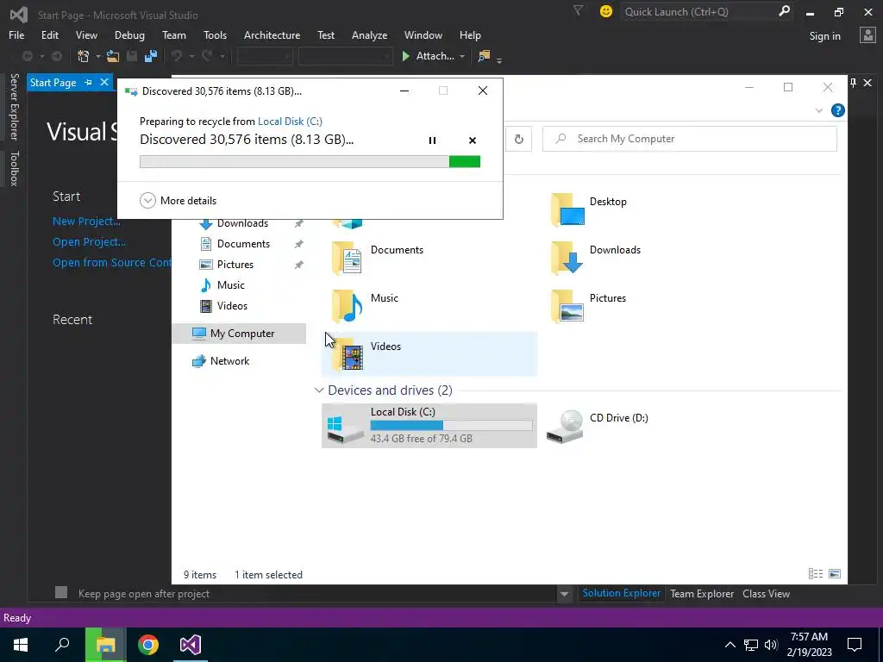
Task: Click the Open Project... link
Action: 89,242
